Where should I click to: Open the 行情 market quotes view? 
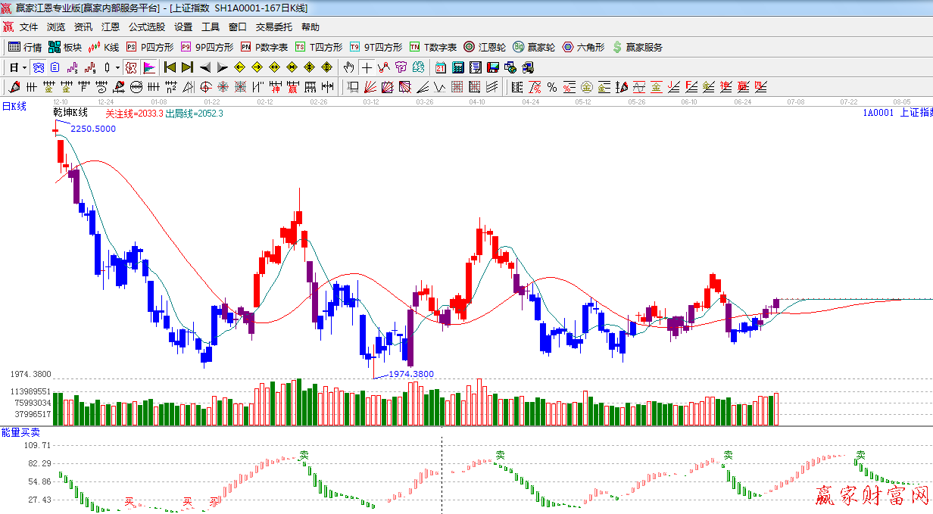(25, 47)
